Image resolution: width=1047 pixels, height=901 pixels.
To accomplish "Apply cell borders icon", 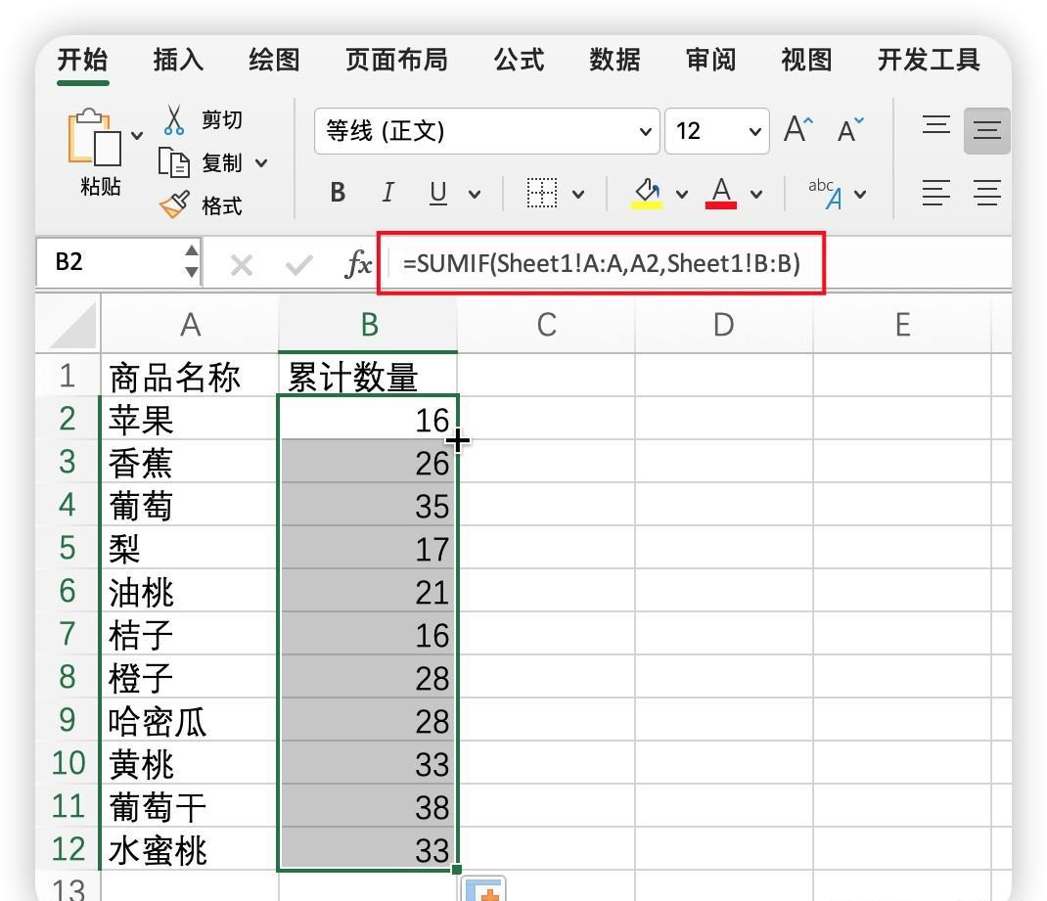I will click(x=541, y=193).
